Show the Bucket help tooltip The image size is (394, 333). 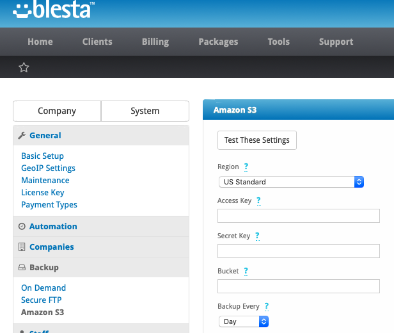(246, 272)
